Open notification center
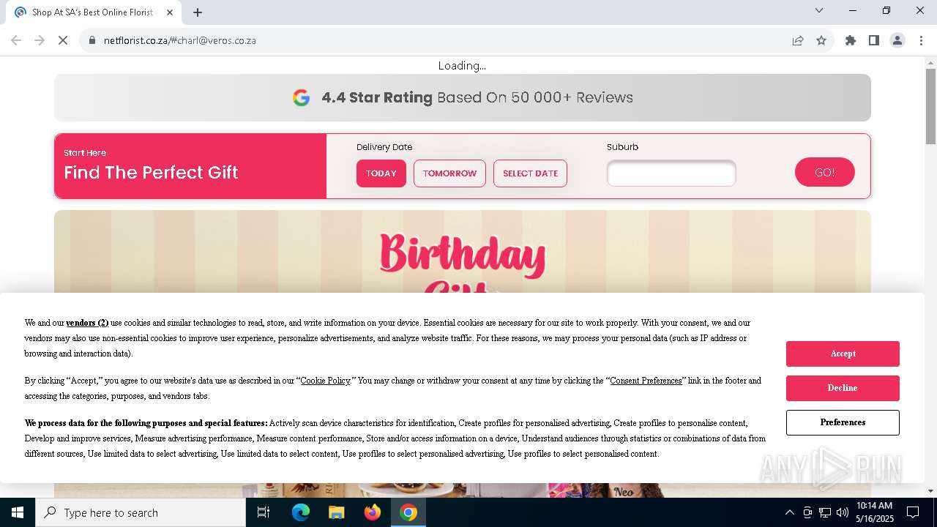 pos(913,512)
